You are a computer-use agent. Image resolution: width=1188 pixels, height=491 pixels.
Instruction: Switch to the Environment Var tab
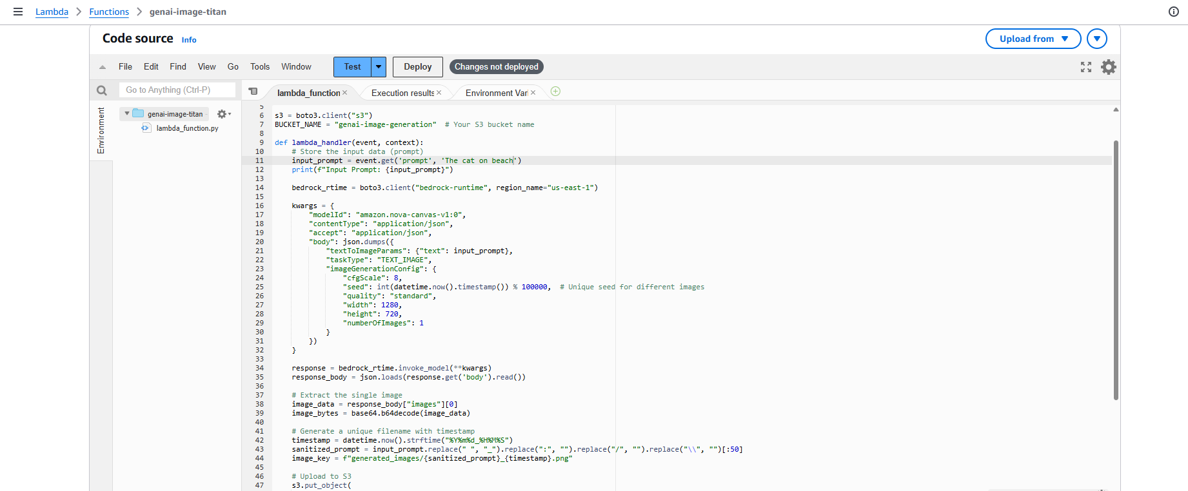[497, 93]
